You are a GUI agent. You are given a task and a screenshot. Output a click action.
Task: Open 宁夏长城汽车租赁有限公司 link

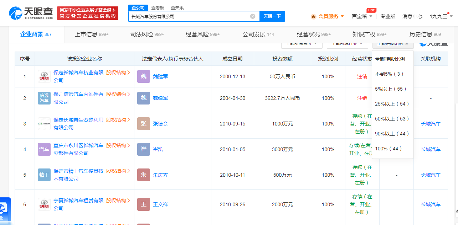[x=78, y=204]
